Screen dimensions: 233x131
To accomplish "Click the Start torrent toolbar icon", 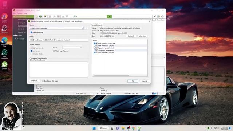I will 55,16.
